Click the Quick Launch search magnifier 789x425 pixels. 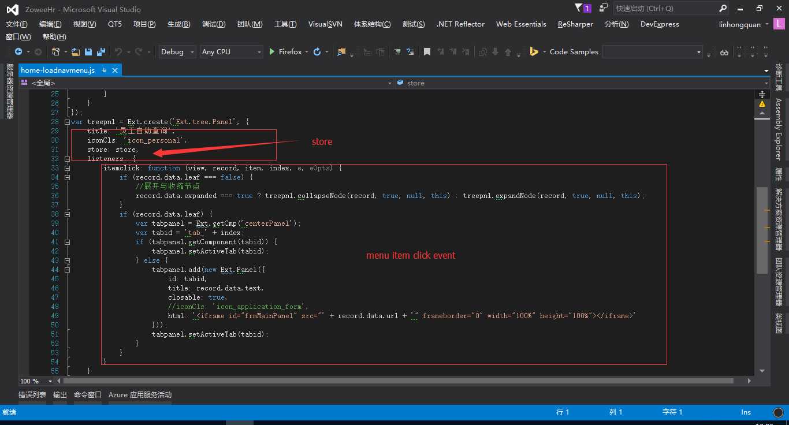tap(723, 8)
